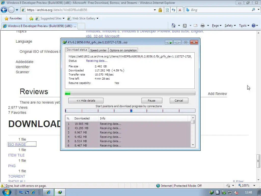Open the Windows Start orb
This screenshot has width=261, height=196.
pos(7,192)
